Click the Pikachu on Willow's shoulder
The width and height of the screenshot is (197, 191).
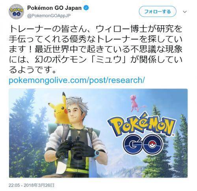pos(58,109)
